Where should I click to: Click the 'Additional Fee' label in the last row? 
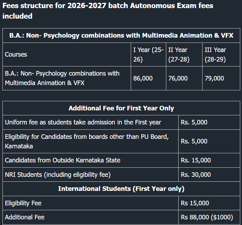point(25,217)
